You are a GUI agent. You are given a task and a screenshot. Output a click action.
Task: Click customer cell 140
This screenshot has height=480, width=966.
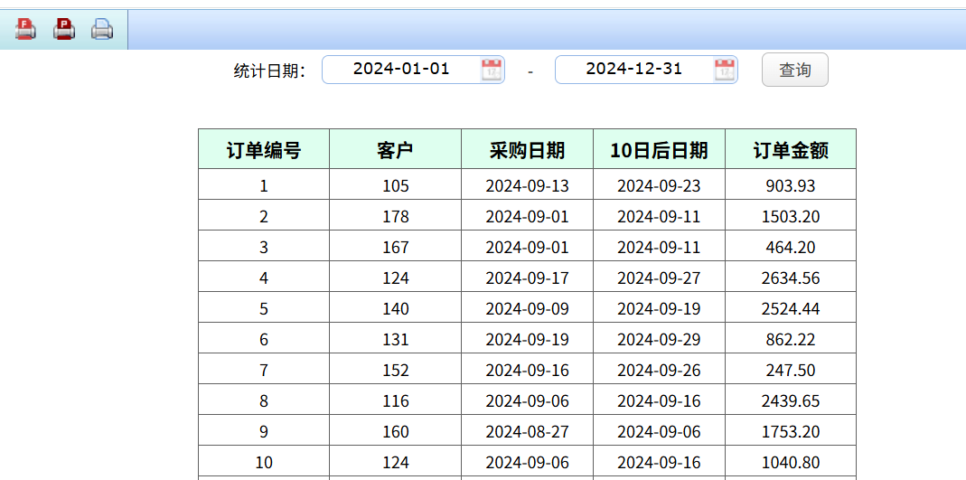coord(396,308)
